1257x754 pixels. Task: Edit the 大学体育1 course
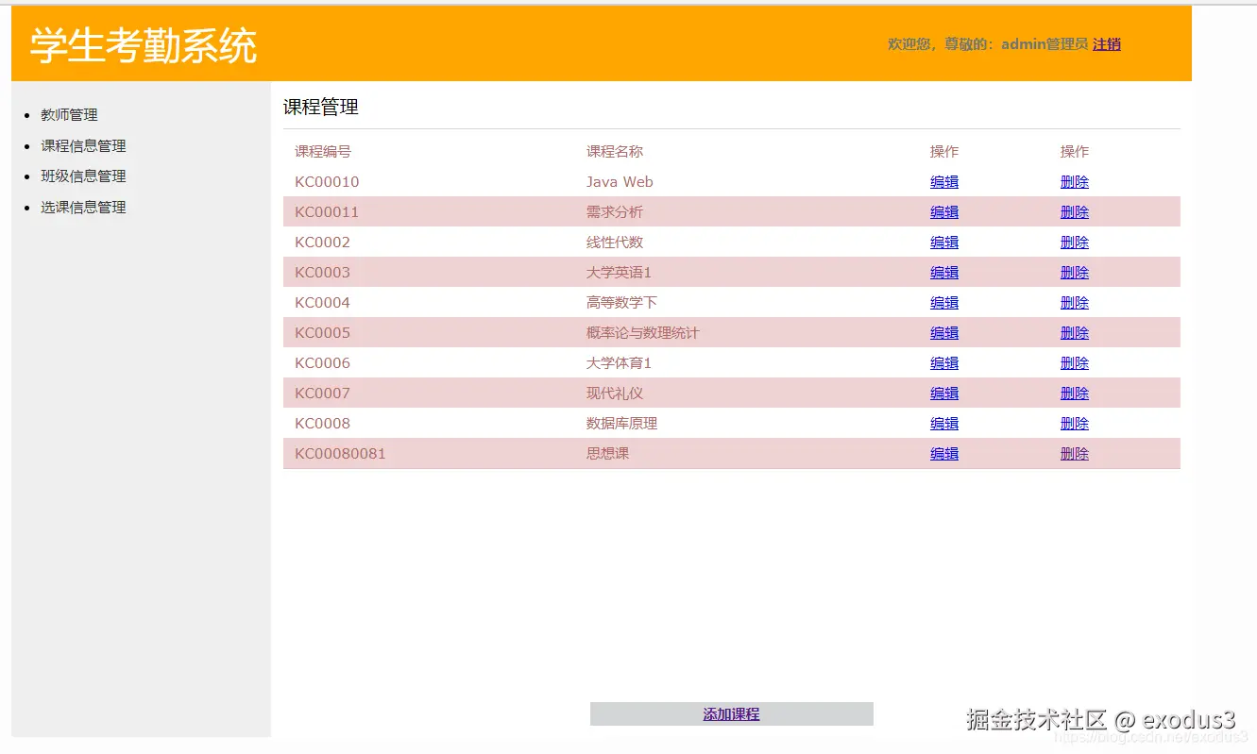click(944, 363)
